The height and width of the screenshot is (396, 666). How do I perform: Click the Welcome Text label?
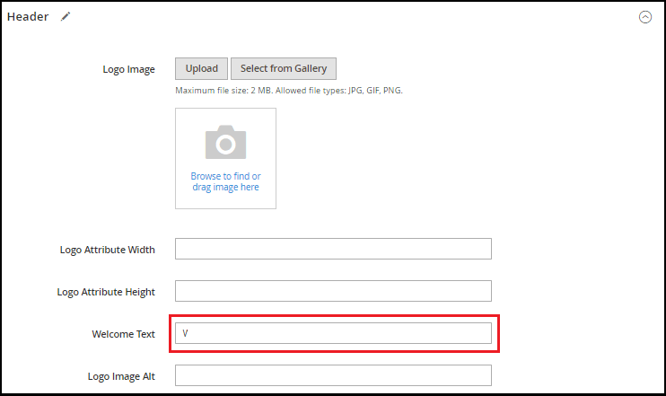coord(123,334)
